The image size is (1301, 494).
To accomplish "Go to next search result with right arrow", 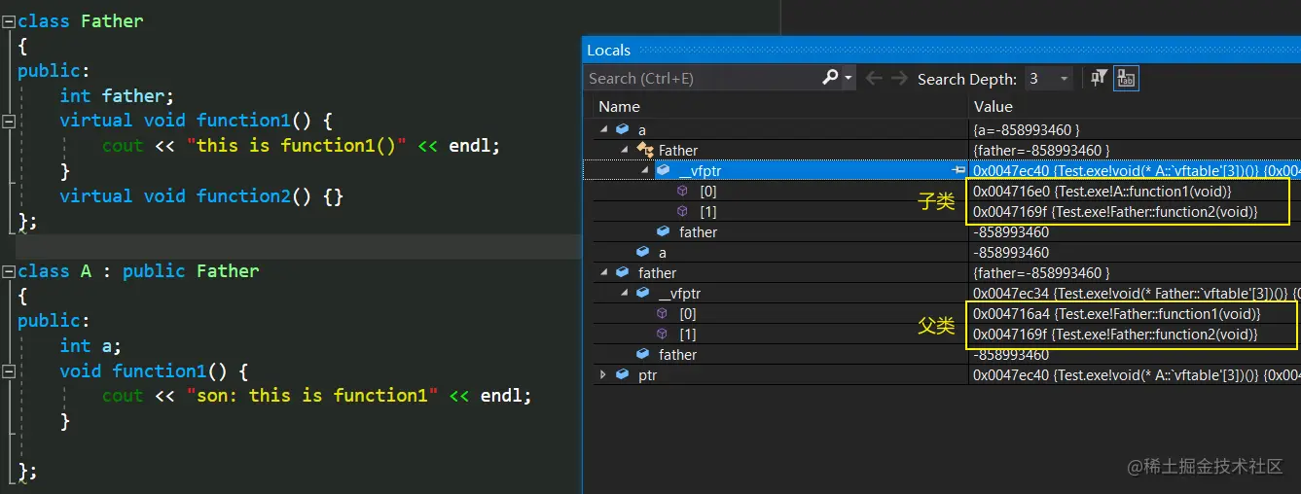I will [899, 79].
